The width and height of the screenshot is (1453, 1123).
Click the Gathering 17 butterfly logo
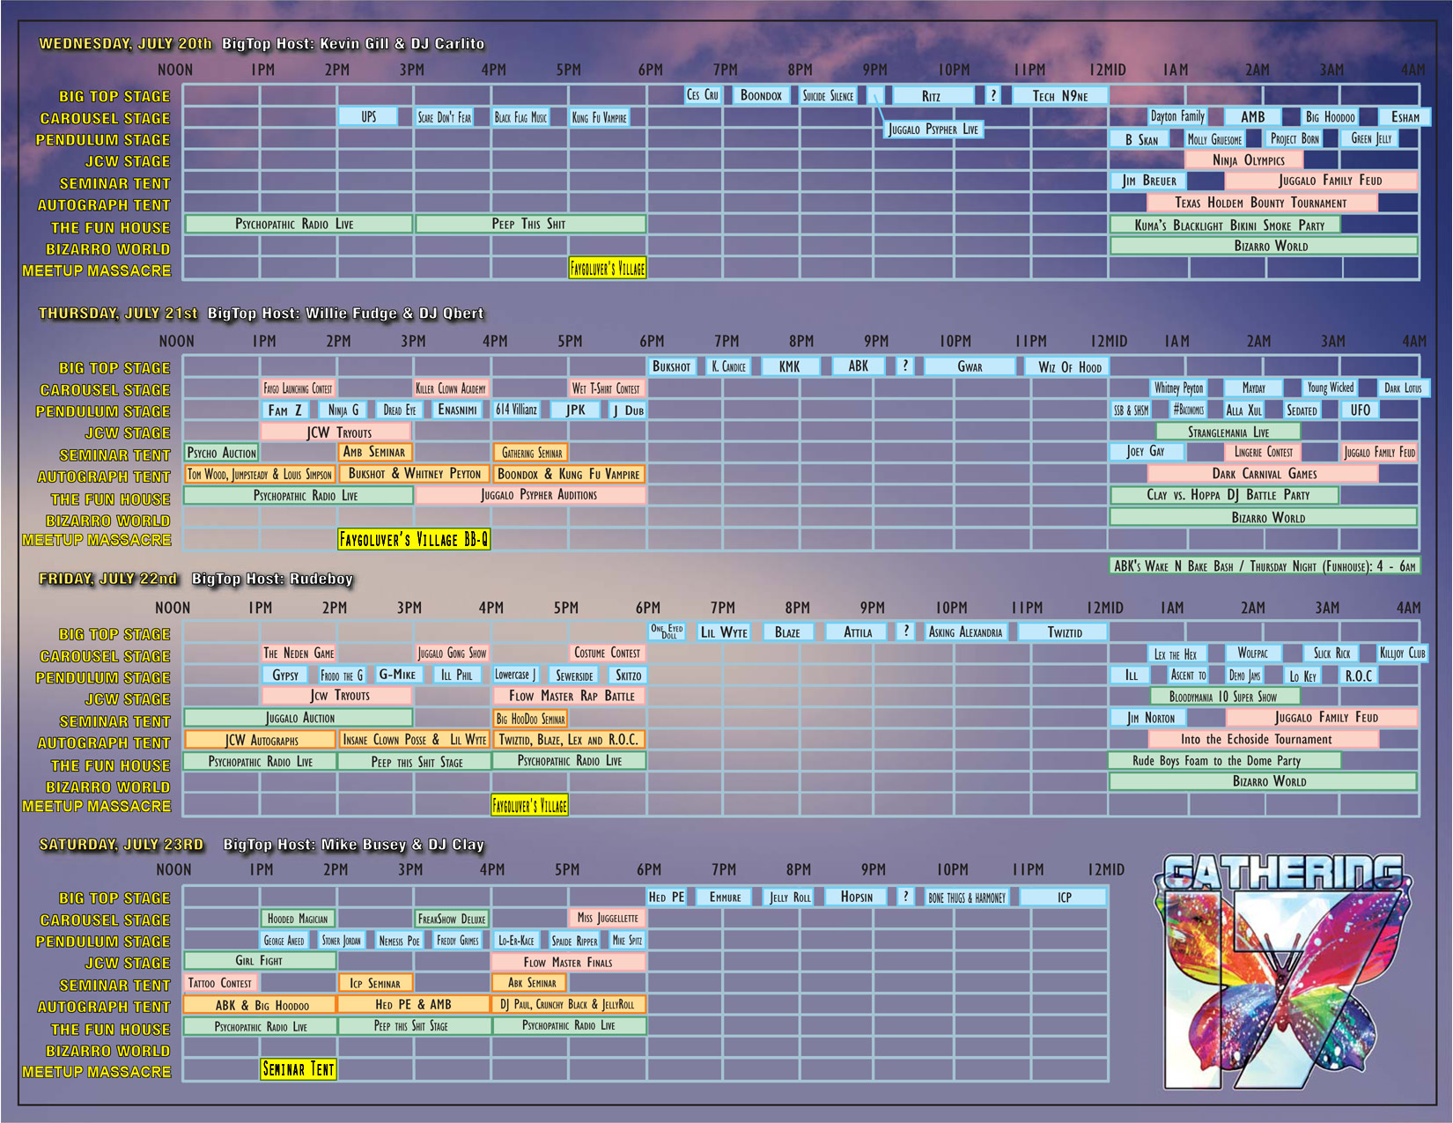pos(1284,972)
